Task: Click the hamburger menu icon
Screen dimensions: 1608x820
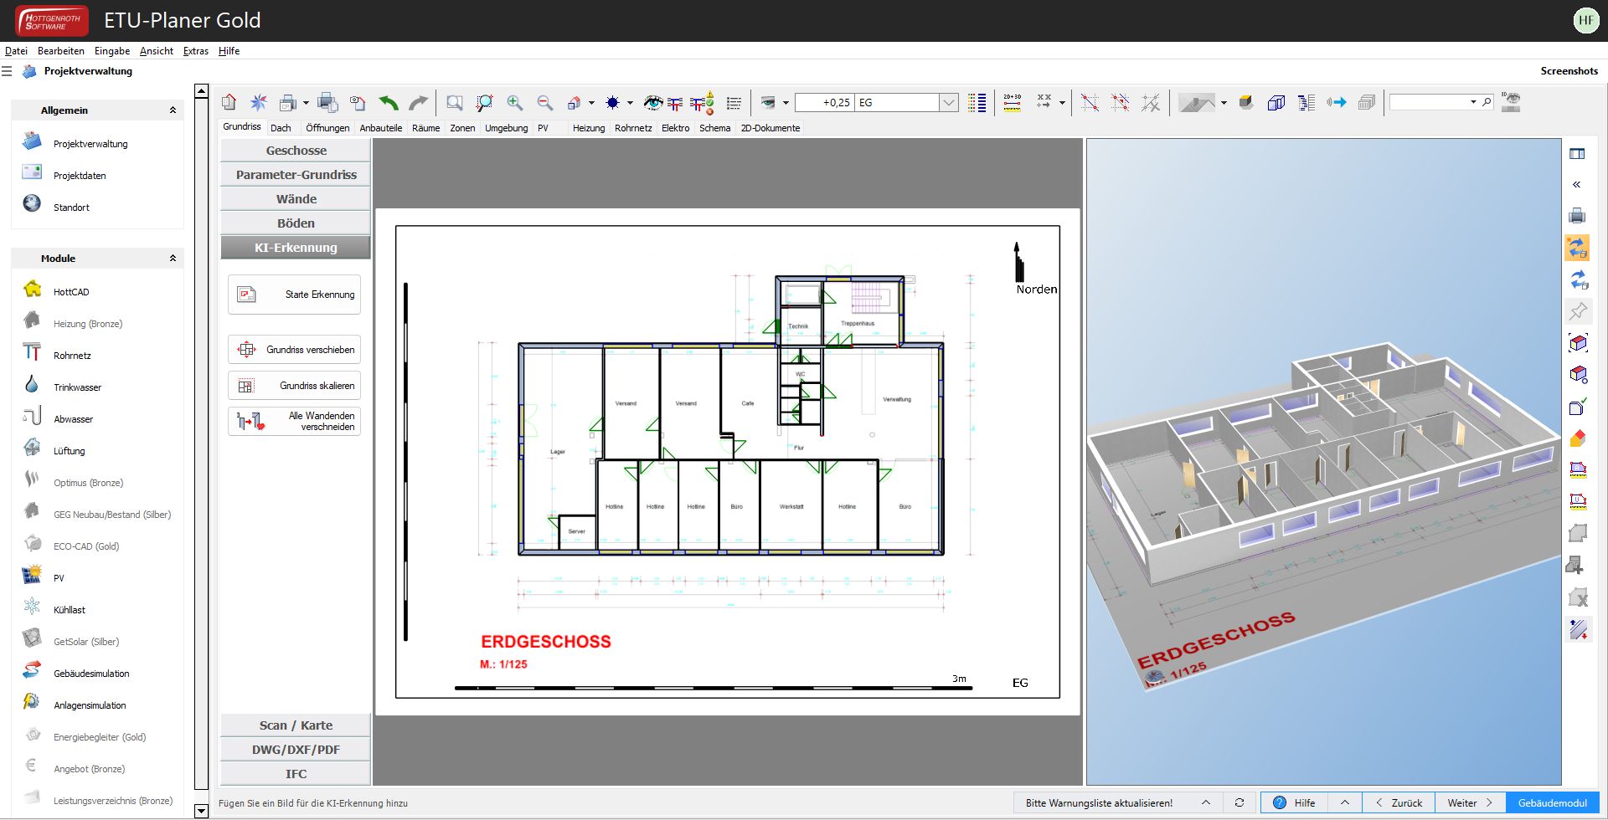Action: coord(7,71)
